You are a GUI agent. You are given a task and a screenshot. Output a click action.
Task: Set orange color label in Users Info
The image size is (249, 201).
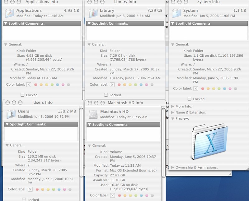click(43, 189)
